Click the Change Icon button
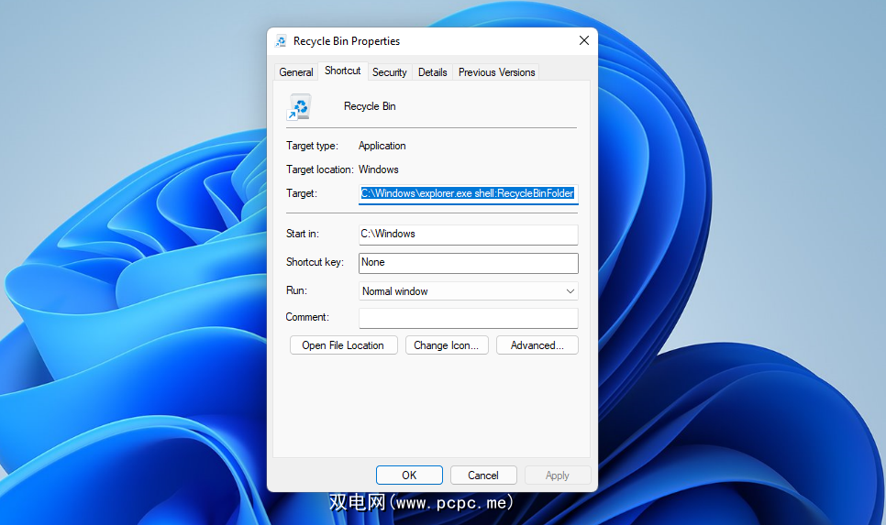Screen dimensions: 886x525 point(447,345)
